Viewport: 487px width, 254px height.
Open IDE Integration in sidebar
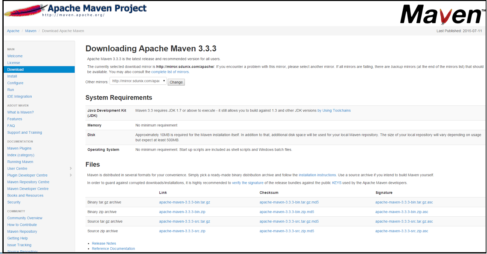19,96
